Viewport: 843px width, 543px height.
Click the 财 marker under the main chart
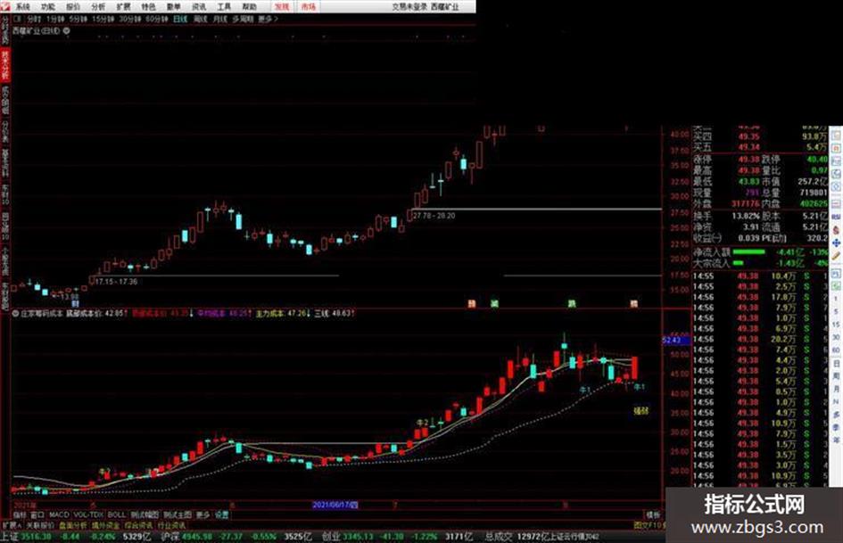point(75,304)
